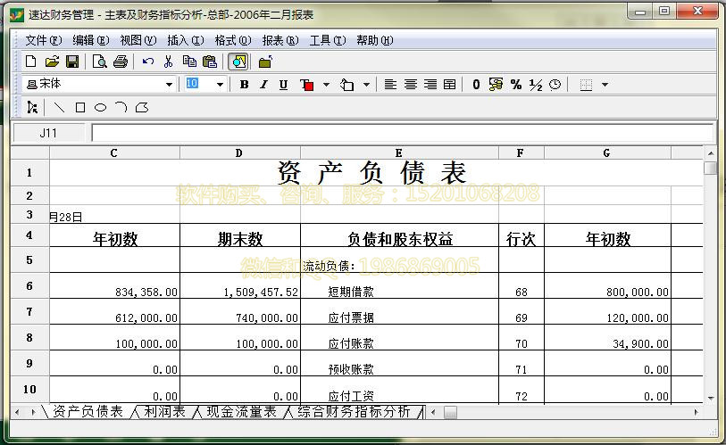This screenshot has width=726, height=445.
Task: Click the New document icon
Action: (31, 62)
